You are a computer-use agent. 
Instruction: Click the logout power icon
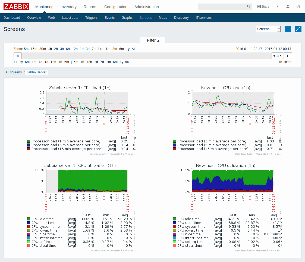(x=298, y=7)
